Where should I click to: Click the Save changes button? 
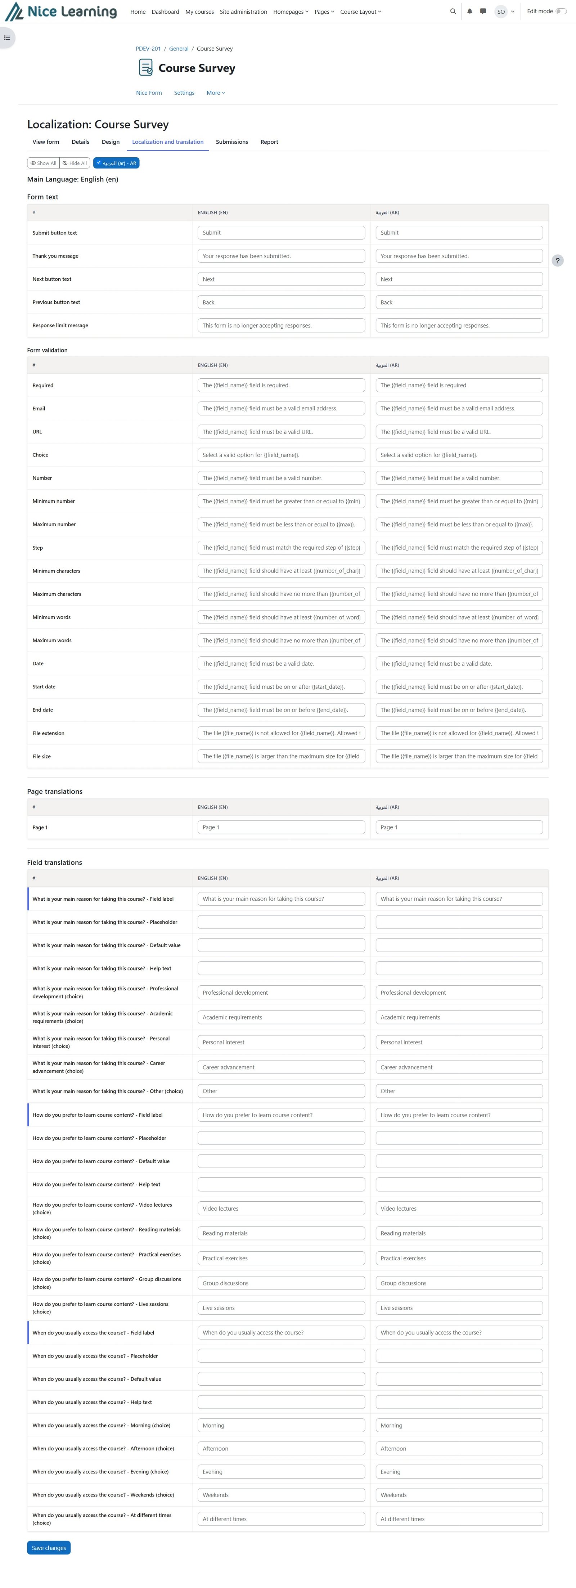click(x=49, y=1547)
